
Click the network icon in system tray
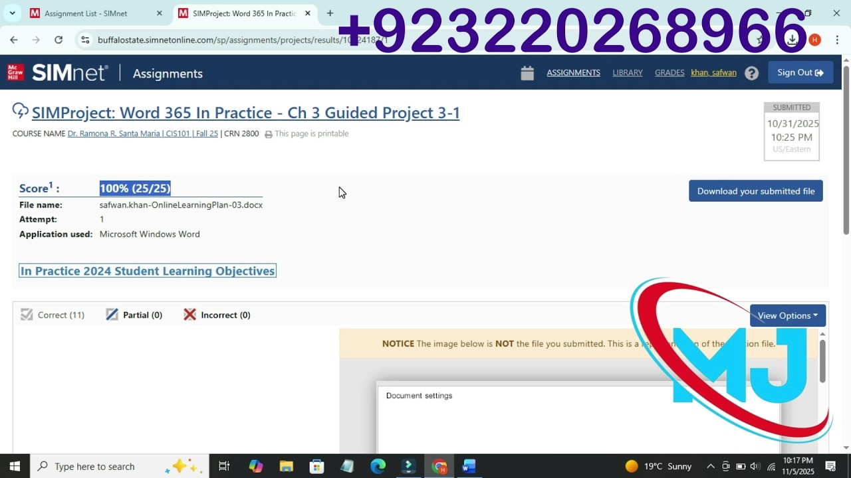(x=771, y=466)
